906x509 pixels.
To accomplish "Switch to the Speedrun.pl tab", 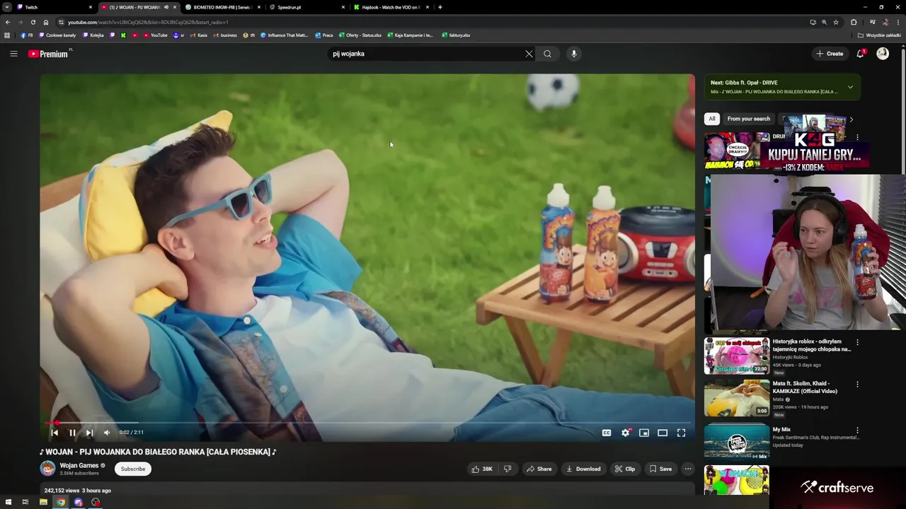I will coord(307,7).
